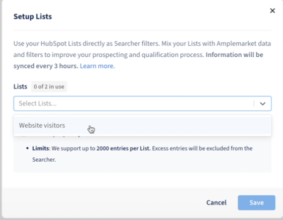Open the Learn more link
The image size is (283, 220).
coord(97,66)
